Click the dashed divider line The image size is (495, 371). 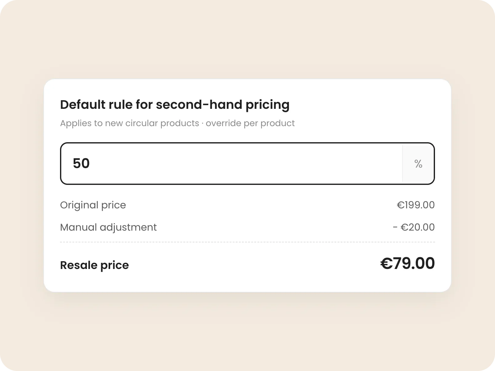(247, 242)
